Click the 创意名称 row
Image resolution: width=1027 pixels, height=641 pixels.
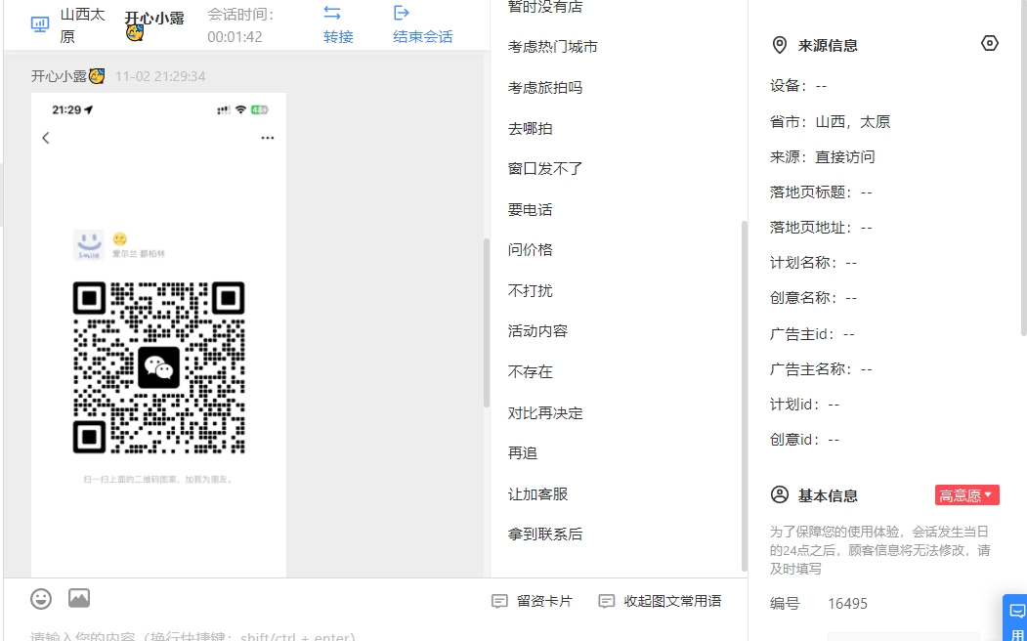[x=813, y=299]
